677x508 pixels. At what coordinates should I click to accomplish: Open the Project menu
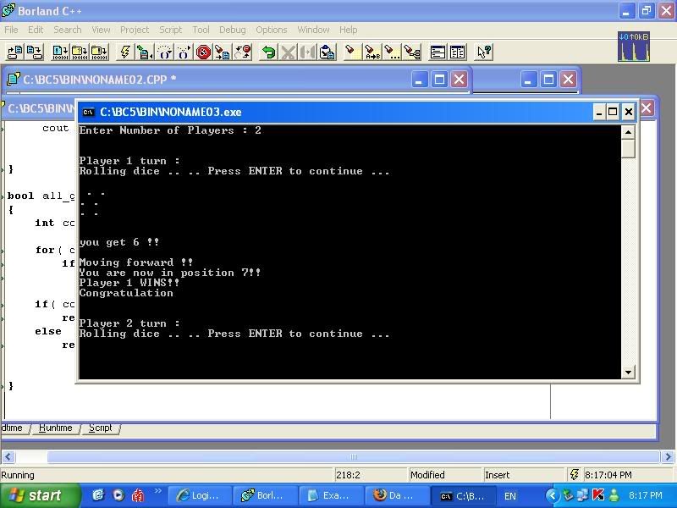click(x=134, y=30)
